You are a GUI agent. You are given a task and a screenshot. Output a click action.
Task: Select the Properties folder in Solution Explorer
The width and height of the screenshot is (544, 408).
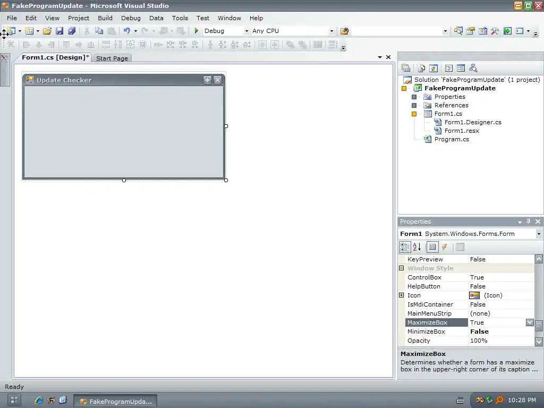449,97
